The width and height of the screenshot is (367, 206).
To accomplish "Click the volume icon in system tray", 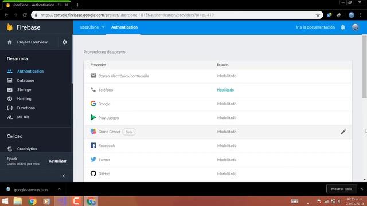I will click(339, 201).
